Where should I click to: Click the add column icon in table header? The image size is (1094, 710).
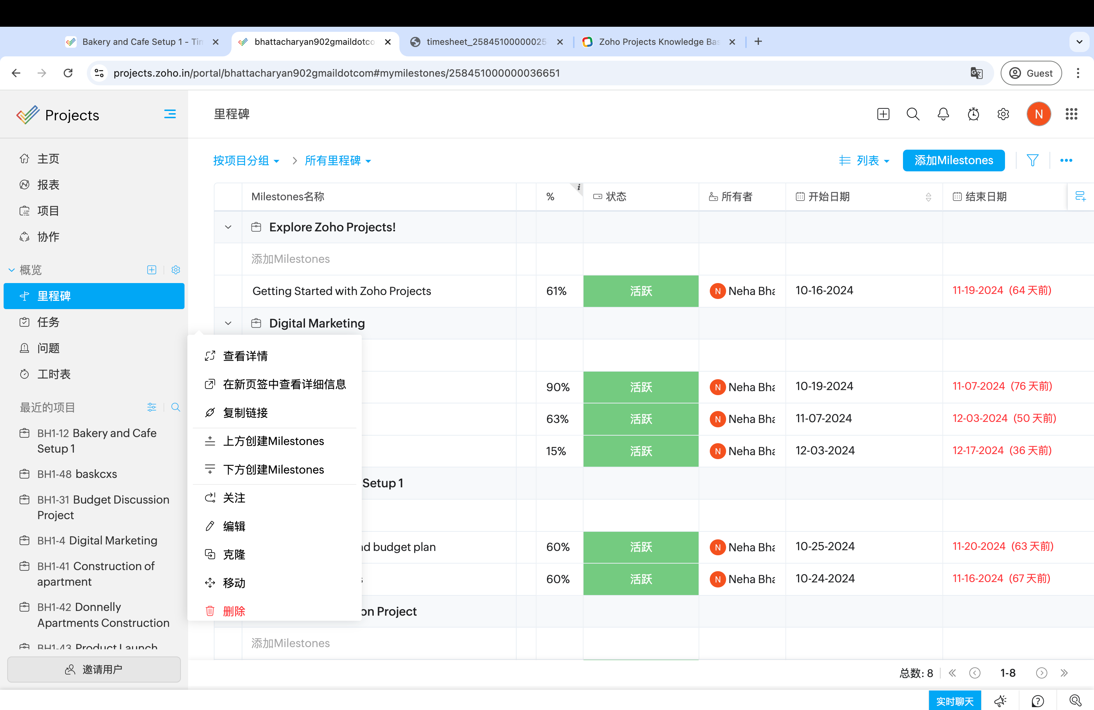(x=1080, y=197)
